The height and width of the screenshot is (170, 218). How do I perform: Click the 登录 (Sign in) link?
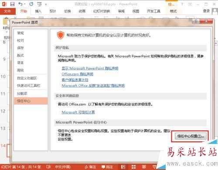point(206,11)
